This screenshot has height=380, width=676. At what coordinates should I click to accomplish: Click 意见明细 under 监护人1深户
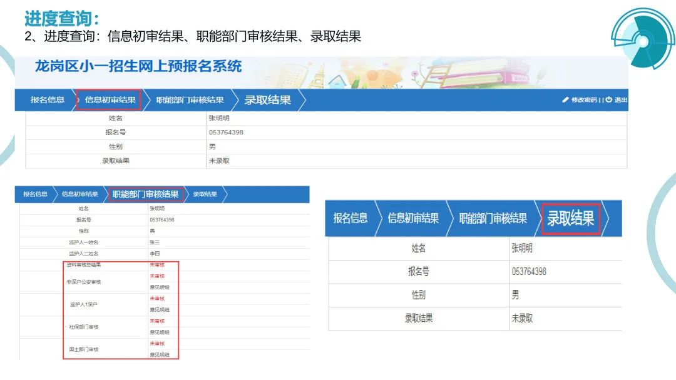coord(160,309)
